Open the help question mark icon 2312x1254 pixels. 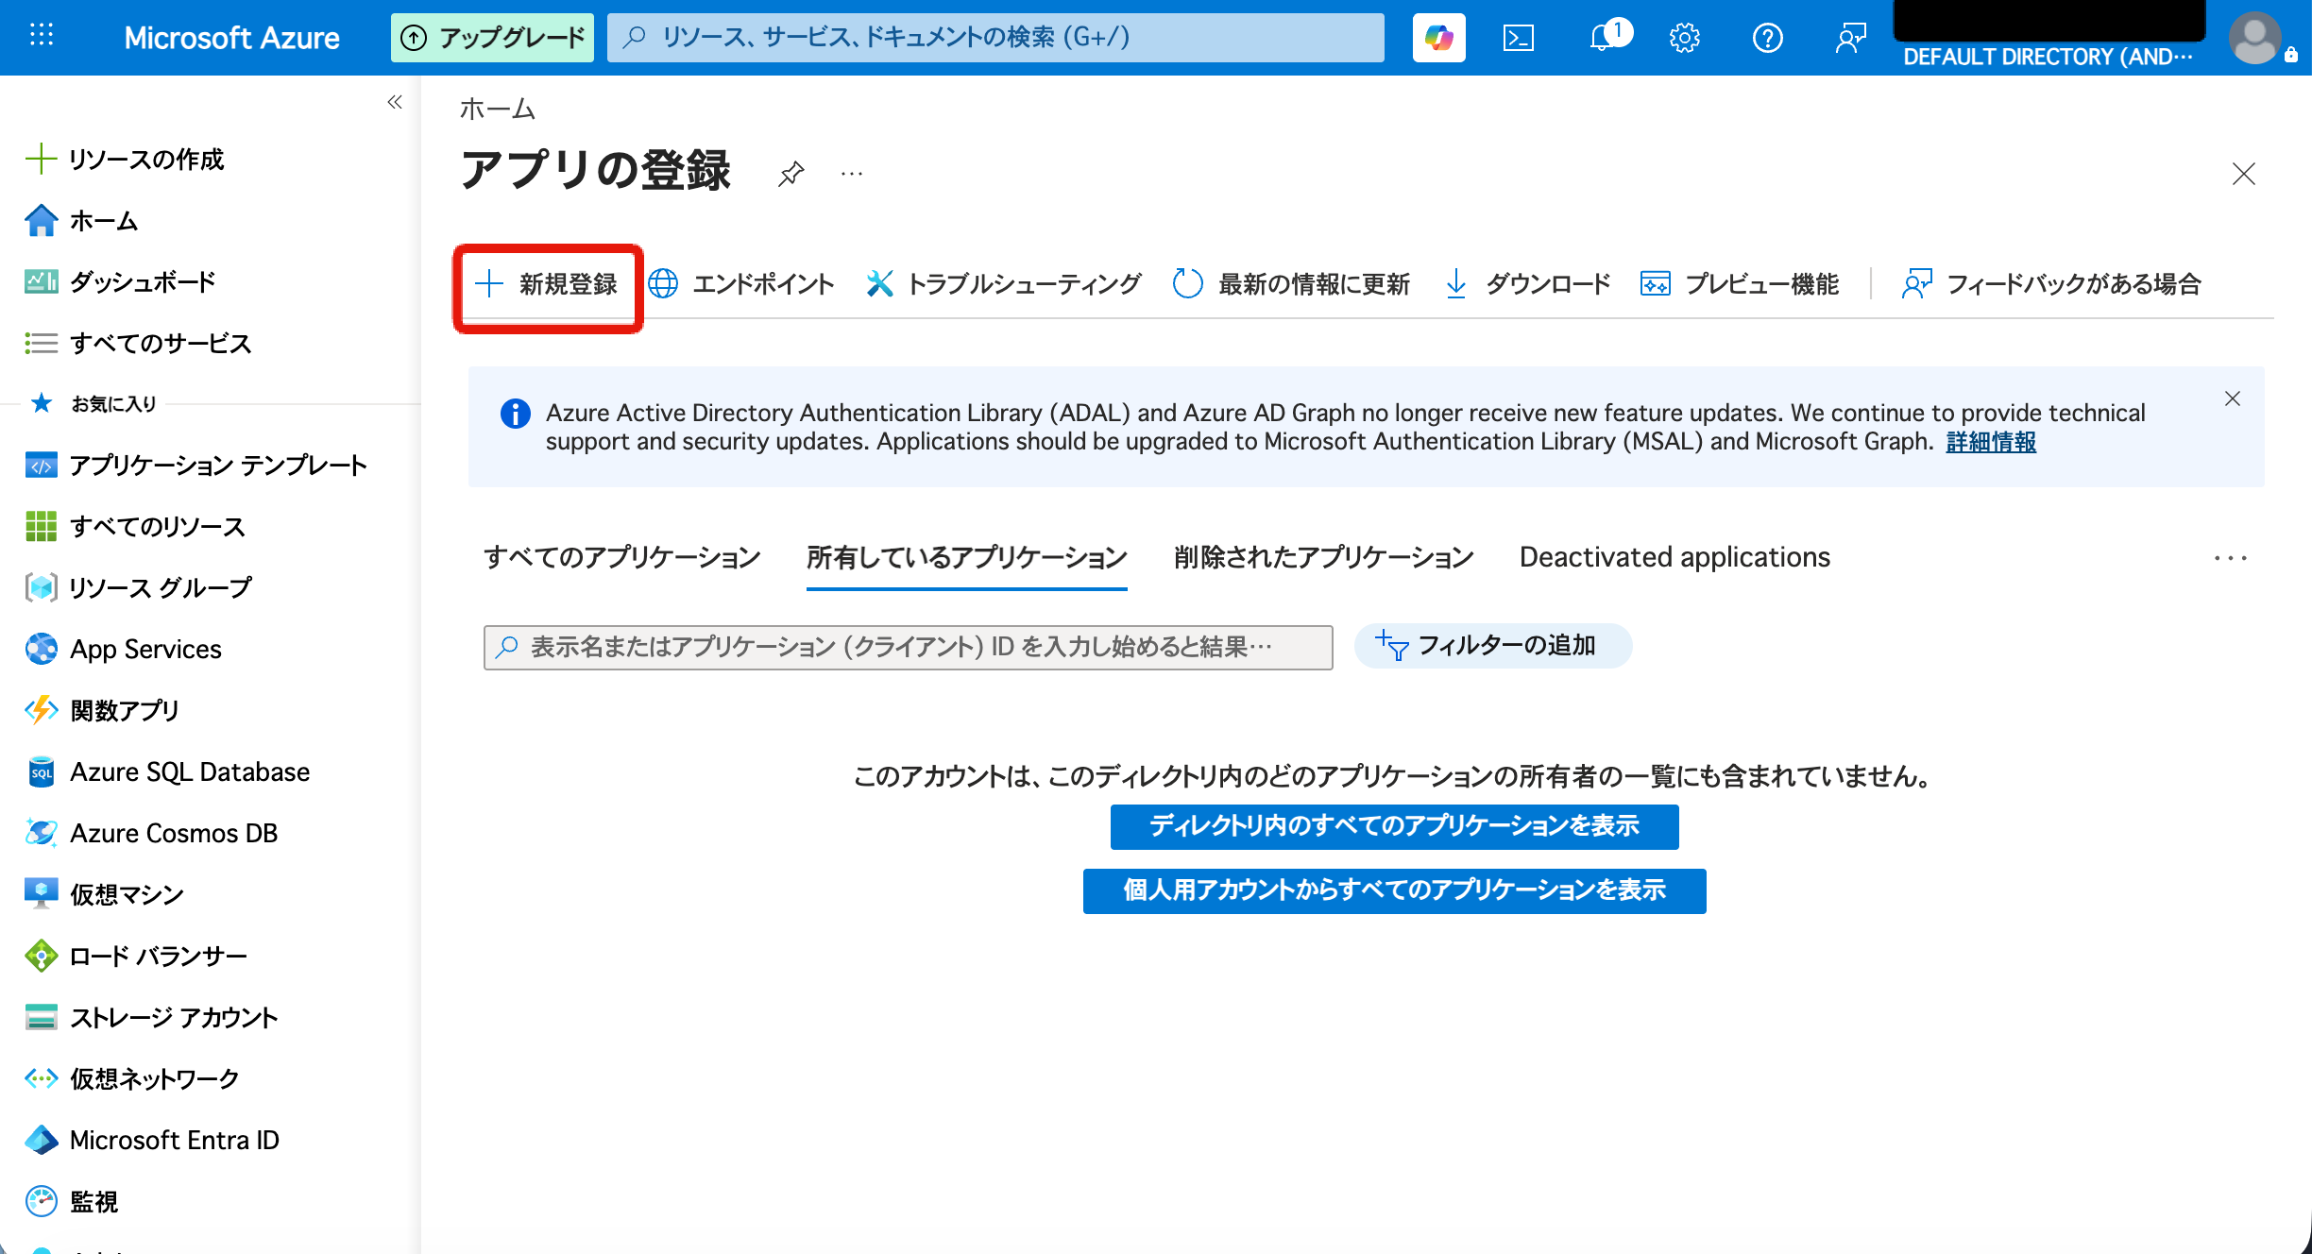pyautogui.click(x=1767, y=38)
